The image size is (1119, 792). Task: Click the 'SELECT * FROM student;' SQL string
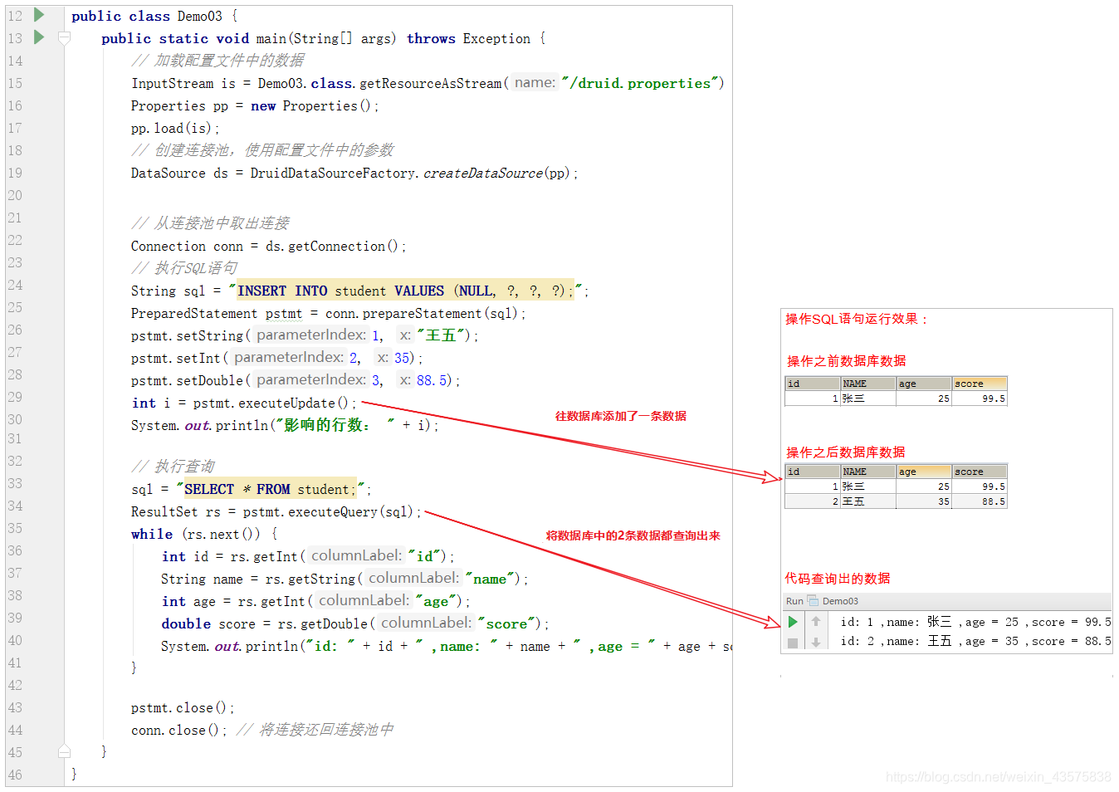(271, 489)
